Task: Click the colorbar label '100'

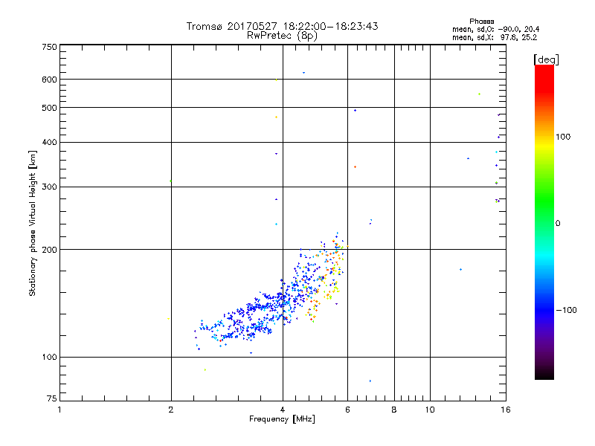Action: pos(563,137)
